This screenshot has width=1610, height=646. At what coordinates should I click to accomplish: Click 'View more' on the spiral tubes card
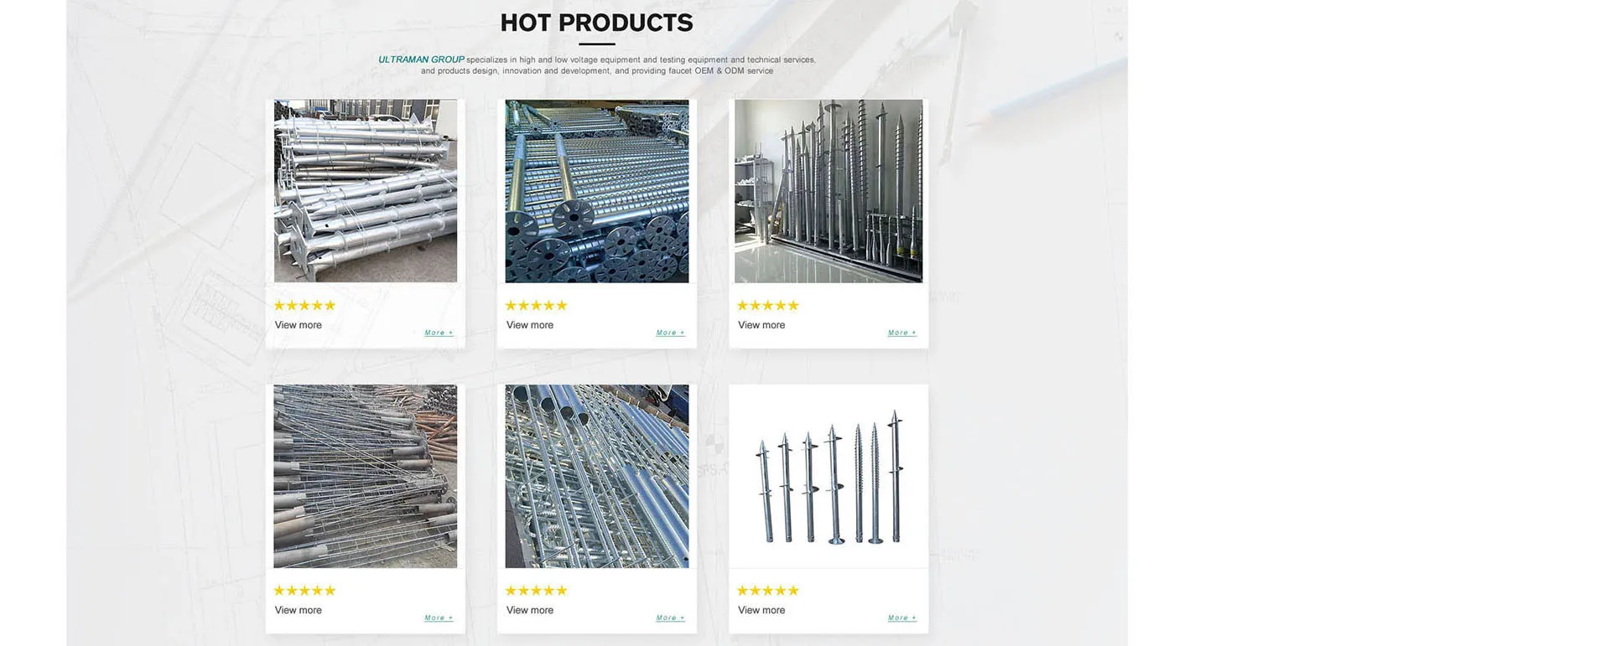530,610
